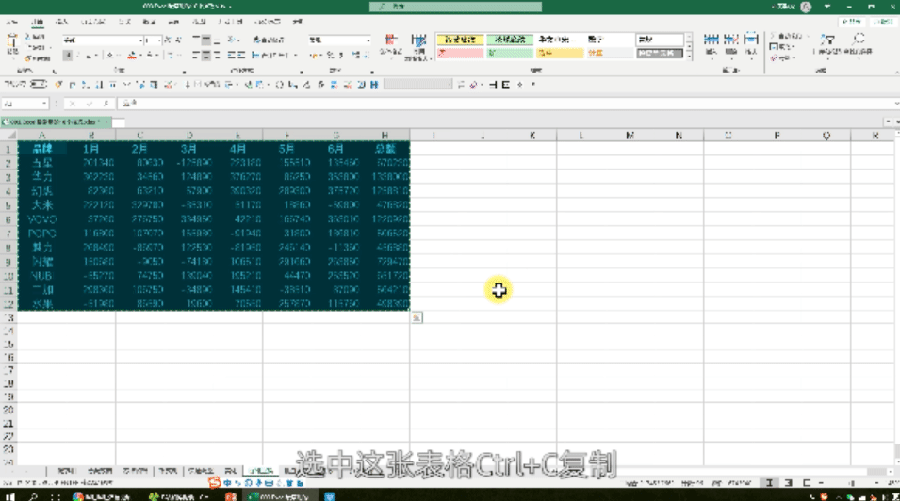Switch to Page Layout view in status bar
900x501 pixels.
(x=788, y=483)
